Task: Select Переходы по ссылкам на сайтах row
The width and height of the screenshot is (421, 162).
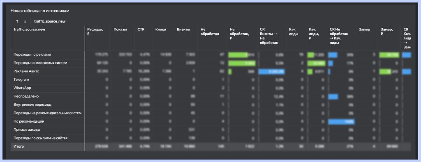Action: pos(211,138)
